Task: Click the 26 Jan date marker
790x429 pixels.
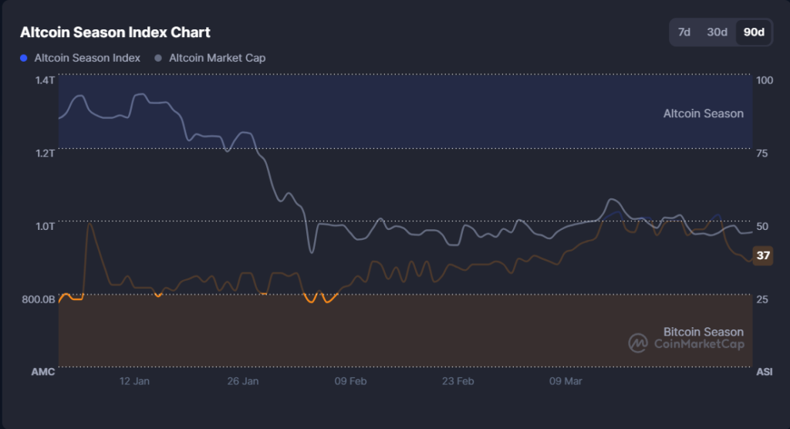Action: pos(243,381)
